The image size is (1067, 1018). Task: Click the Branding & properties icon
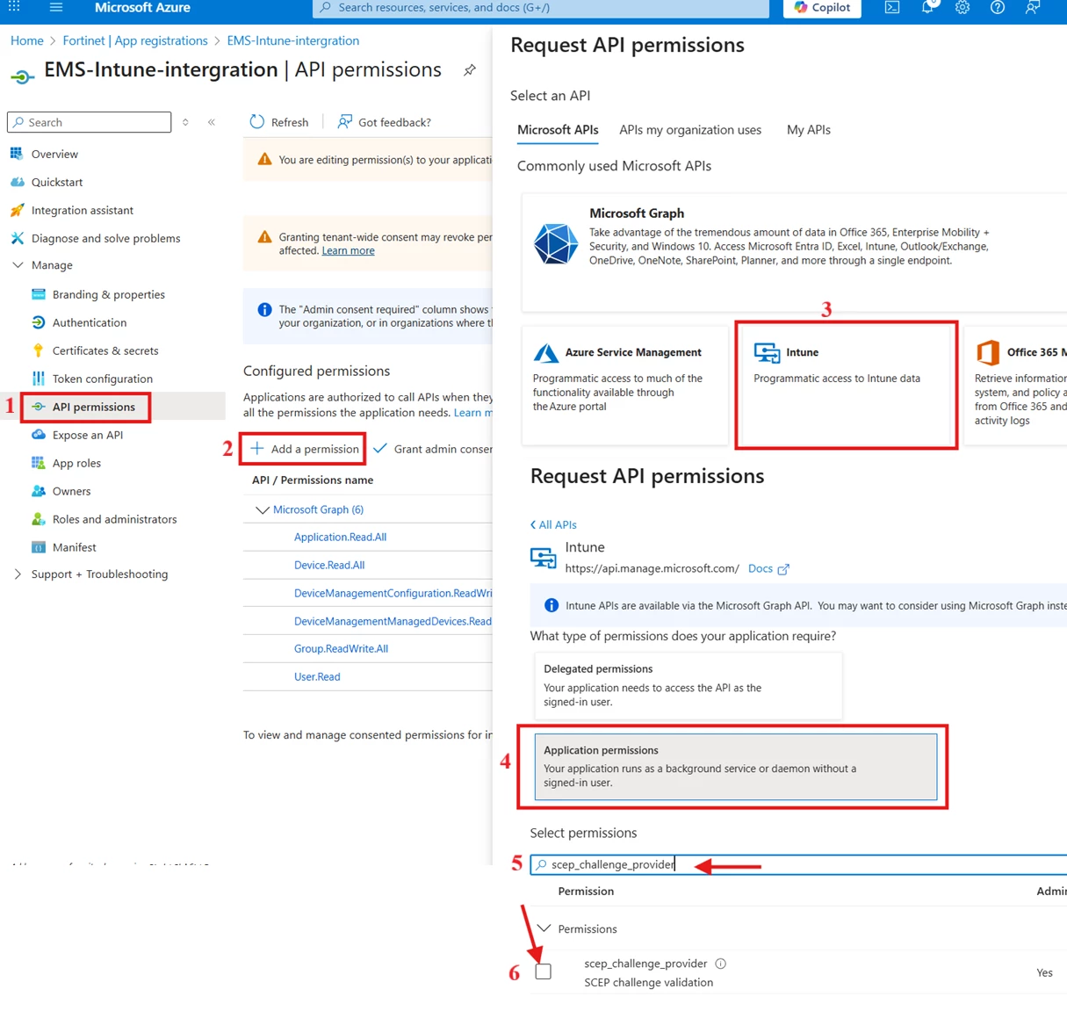[38, 294]
